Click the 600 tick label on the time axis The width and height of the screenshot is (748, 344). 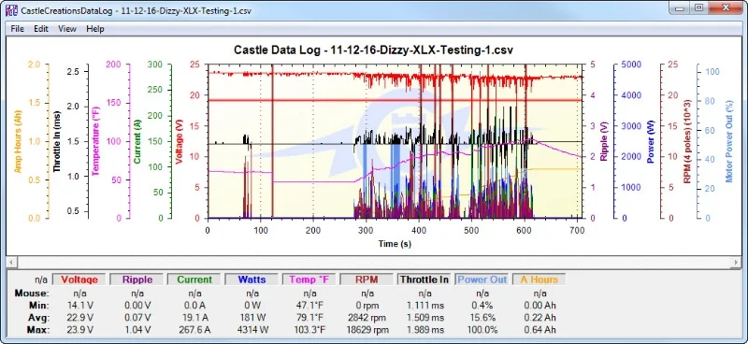pyautogui.click(x=525, y=231)
